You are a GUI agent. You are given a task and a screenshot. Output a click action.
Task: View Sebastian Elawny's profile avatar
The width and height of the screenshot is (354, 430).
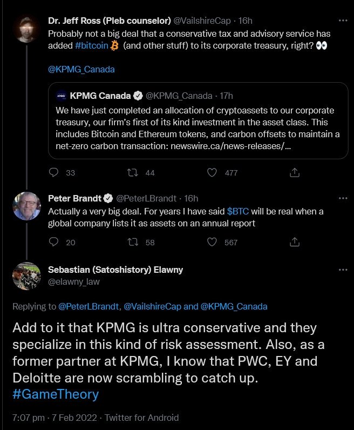[x=26, y=276]
